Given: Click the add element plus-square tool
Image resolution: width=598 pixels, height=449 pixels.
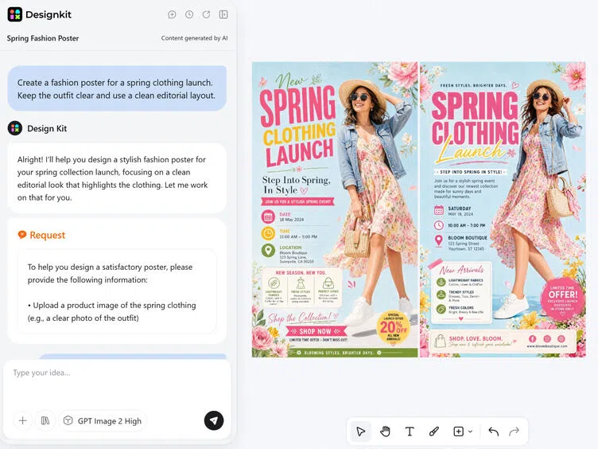Looking at the screenshot, I should tap(458, 431).
